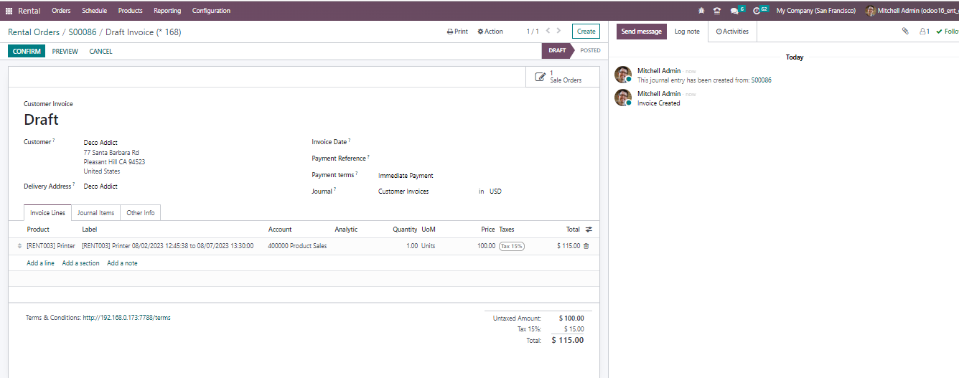Toggle the Following status button
The image size is (959, 378).
[947, 32]
